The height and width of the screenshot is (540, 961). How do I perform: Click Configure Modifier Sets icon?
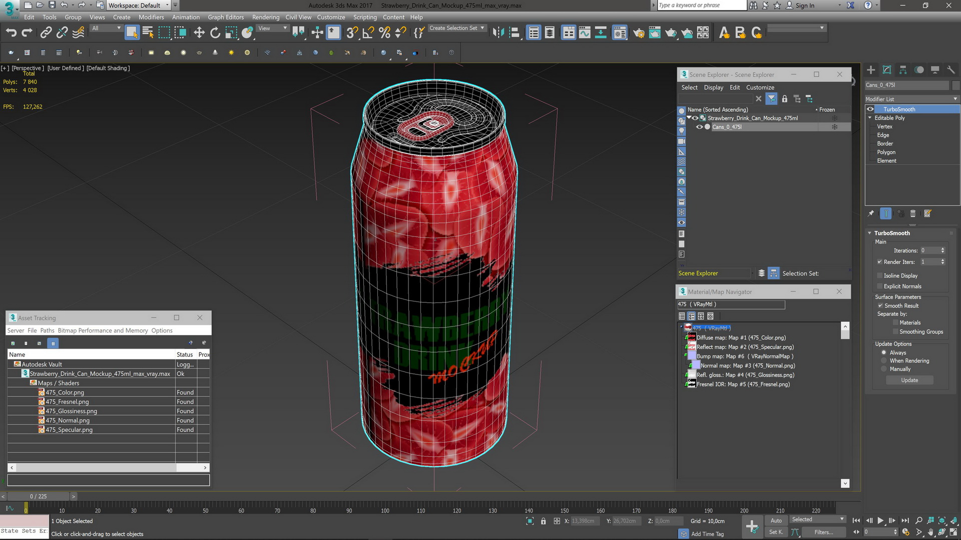pos(927,213)
